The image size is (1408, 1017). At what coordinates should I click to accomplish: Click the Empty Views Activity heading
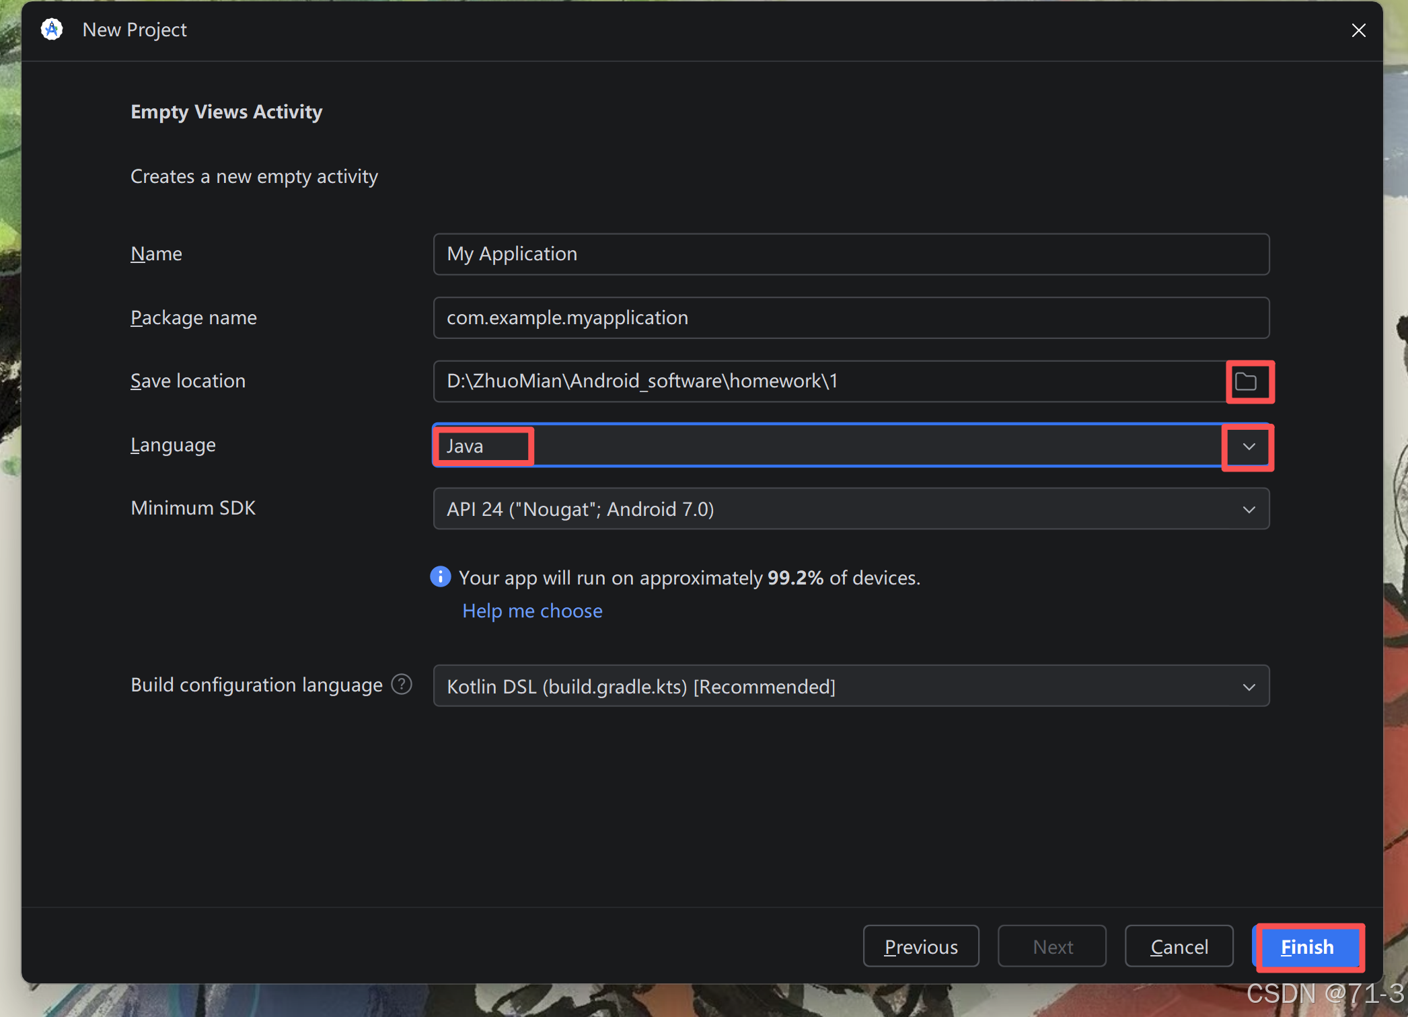coord(227,112)
